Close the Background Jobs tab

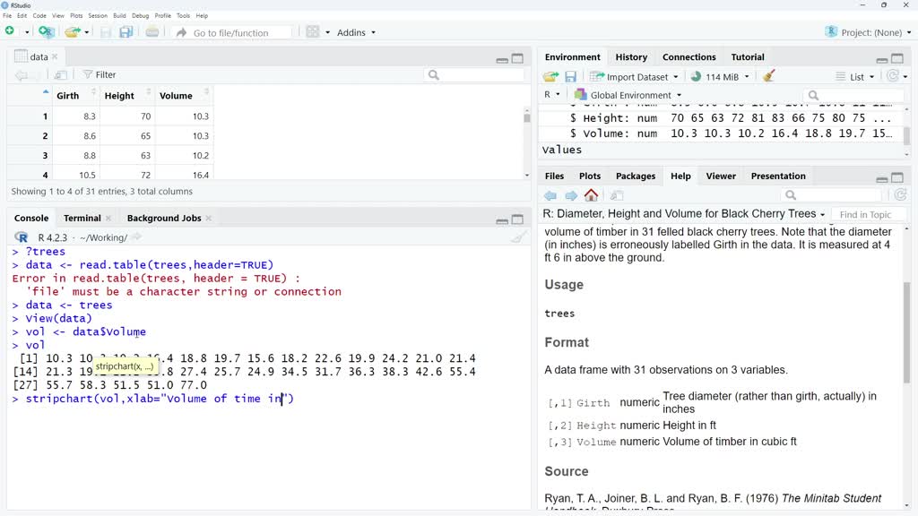(208, 219)
